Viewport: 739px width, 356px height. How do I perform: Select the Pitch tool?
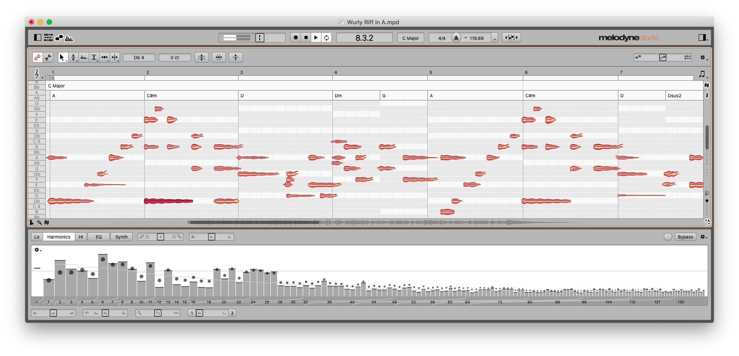coord(73,57)
